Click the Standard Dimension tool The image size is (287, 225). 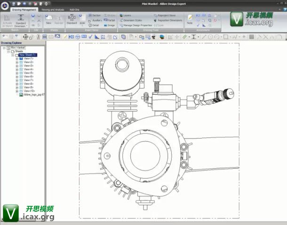click(x=20, y=21)
